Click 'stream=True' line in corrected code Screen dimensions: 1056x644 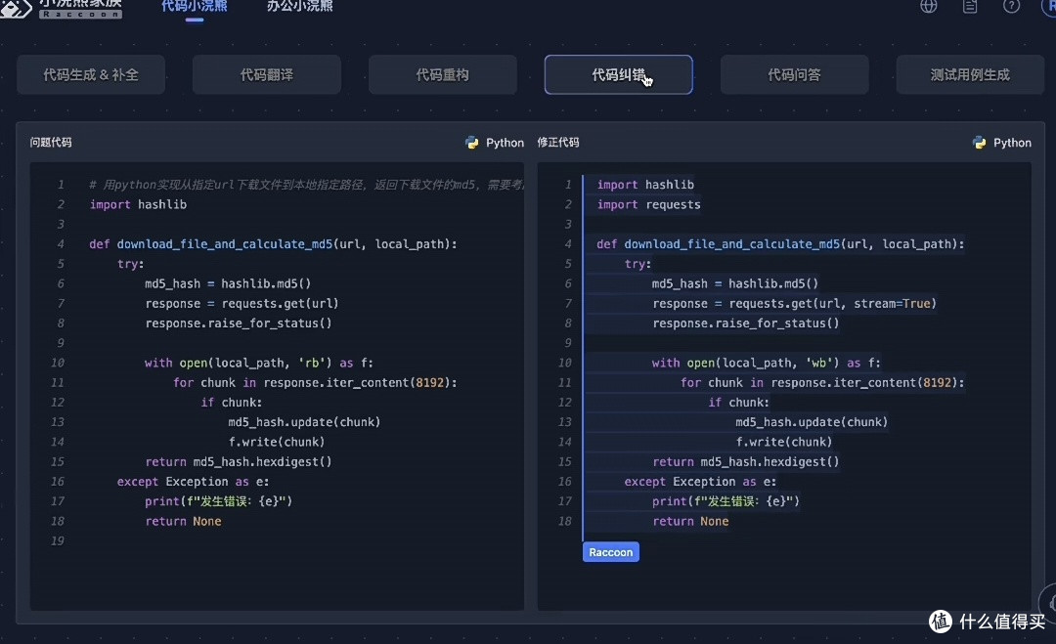coord(795,304)
